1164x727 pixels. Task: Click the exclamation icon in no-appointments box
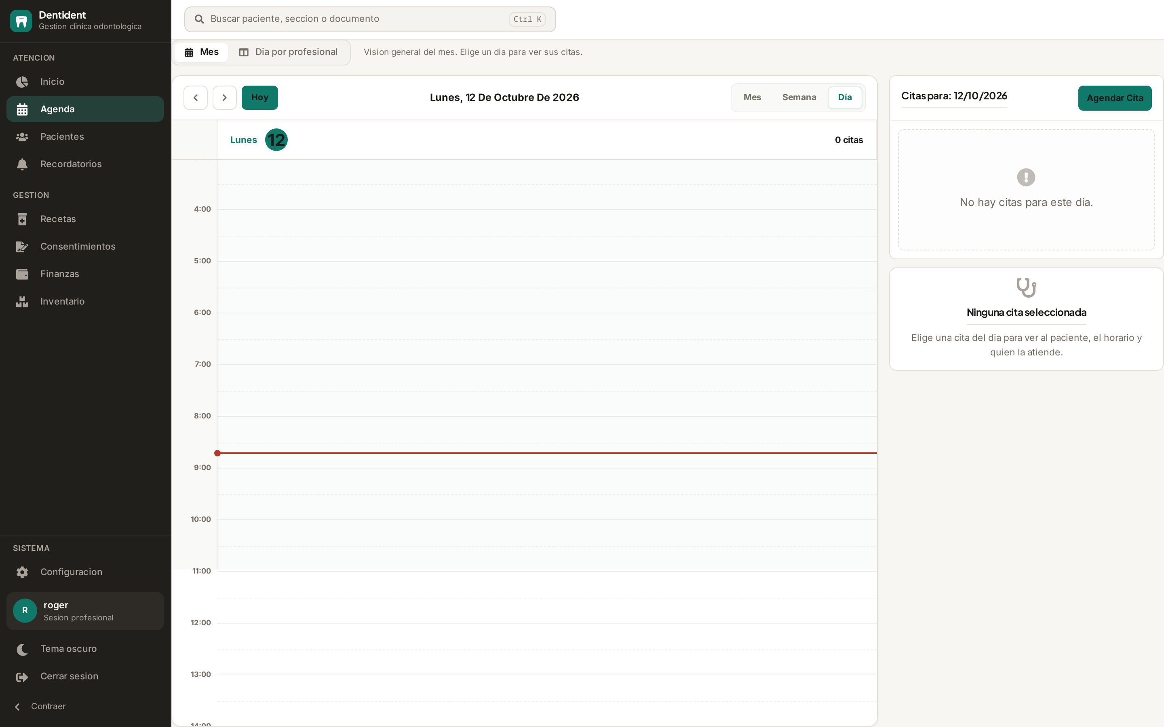(x=1026, y=177)
